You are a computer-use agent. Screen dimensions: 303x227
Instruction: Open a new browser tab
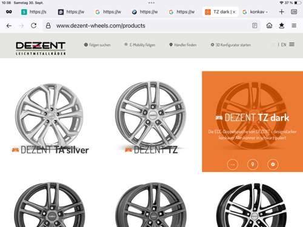(x=281, y=12)
